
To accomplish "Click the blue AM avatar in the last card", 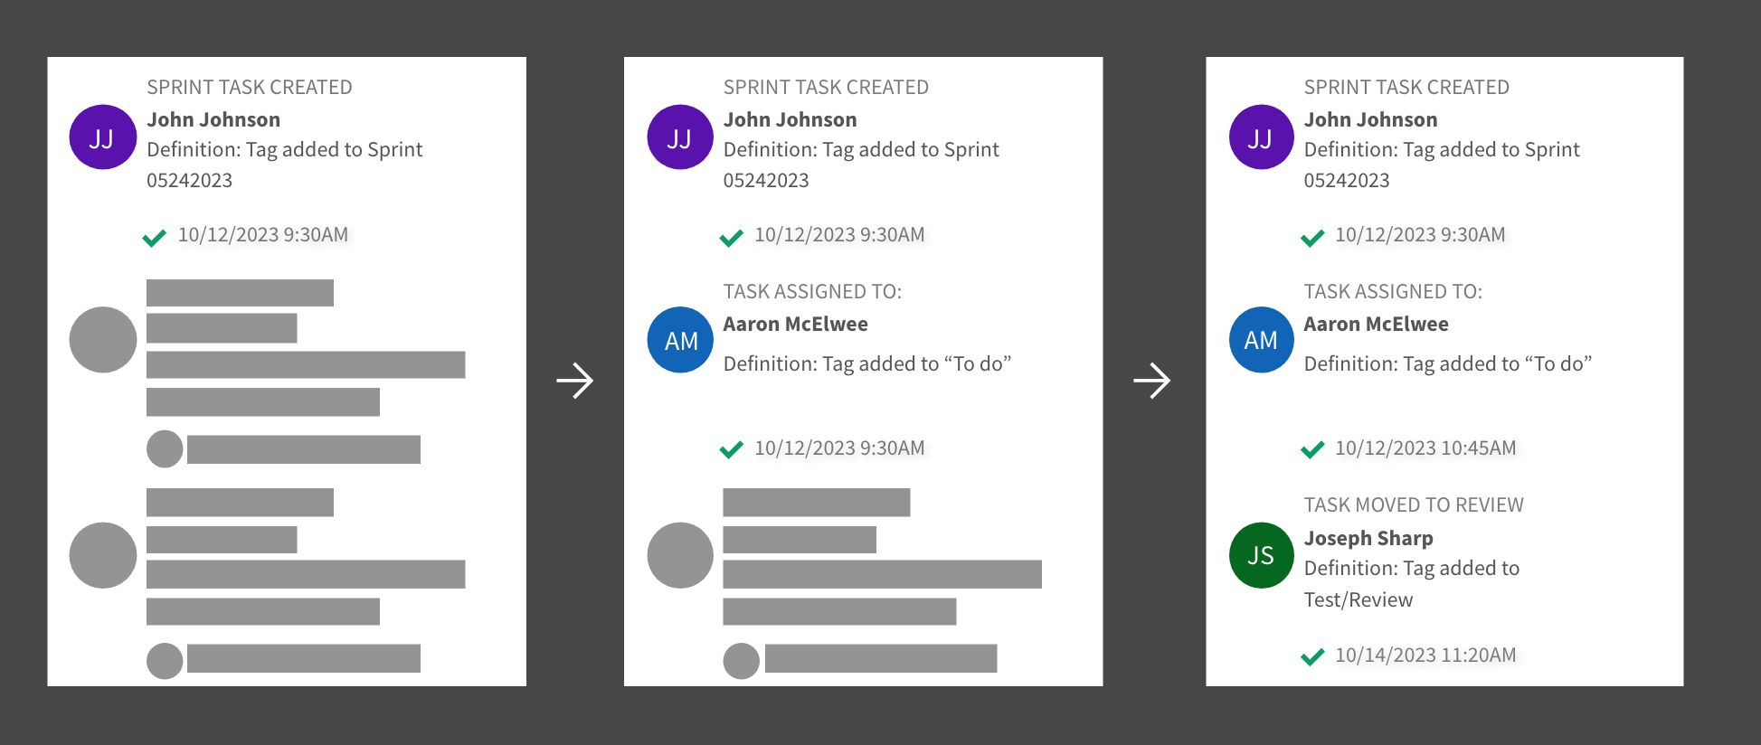I will pyautogui.click(x=1261, y=340).
